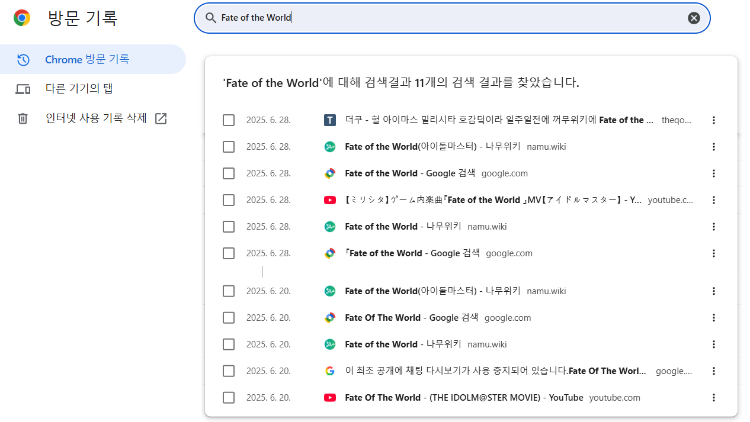The width and height of the screenshot is (750, 422).
Task: Open 다른 기기의 탭 section
Action: pos(79,89)
